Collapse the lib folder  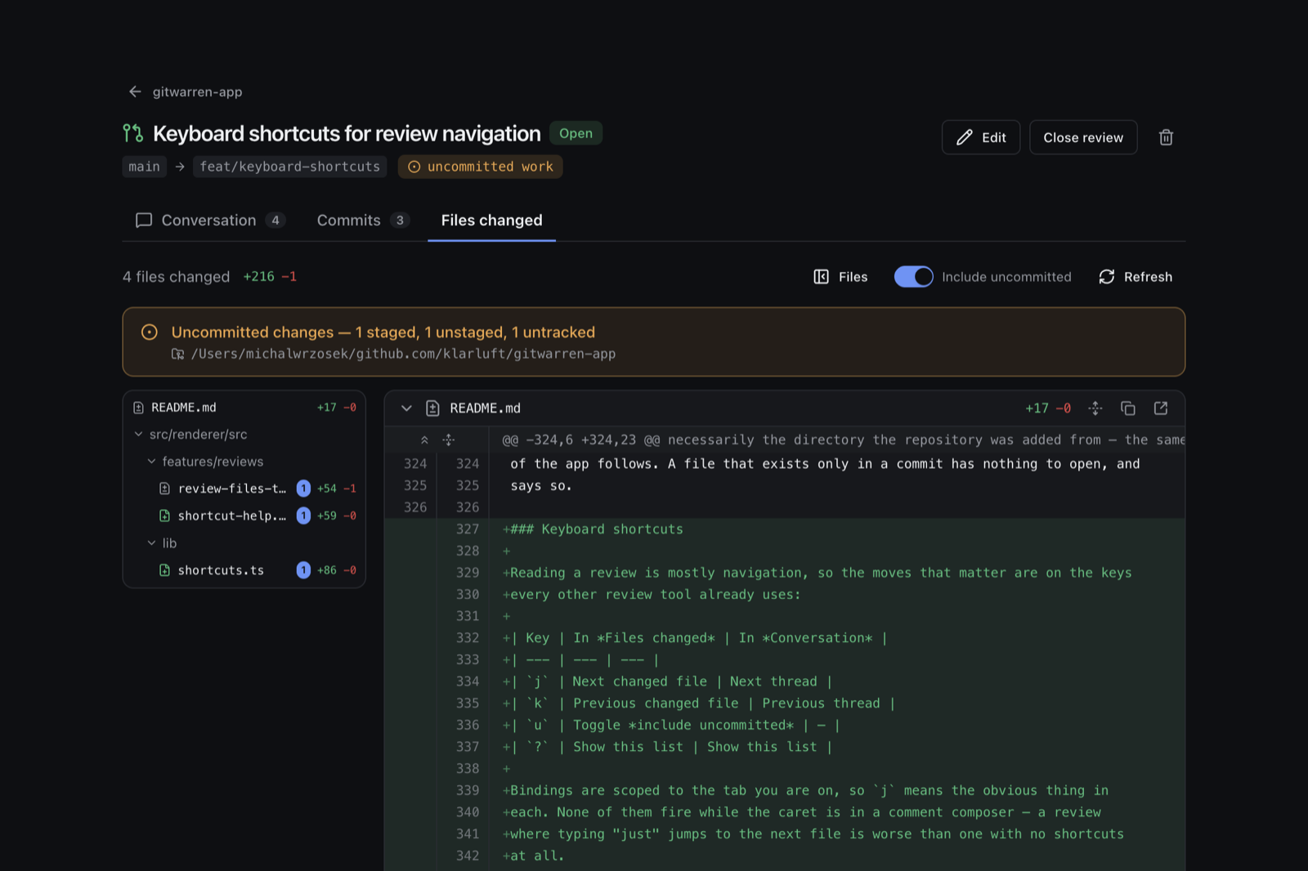pos(244,543)
